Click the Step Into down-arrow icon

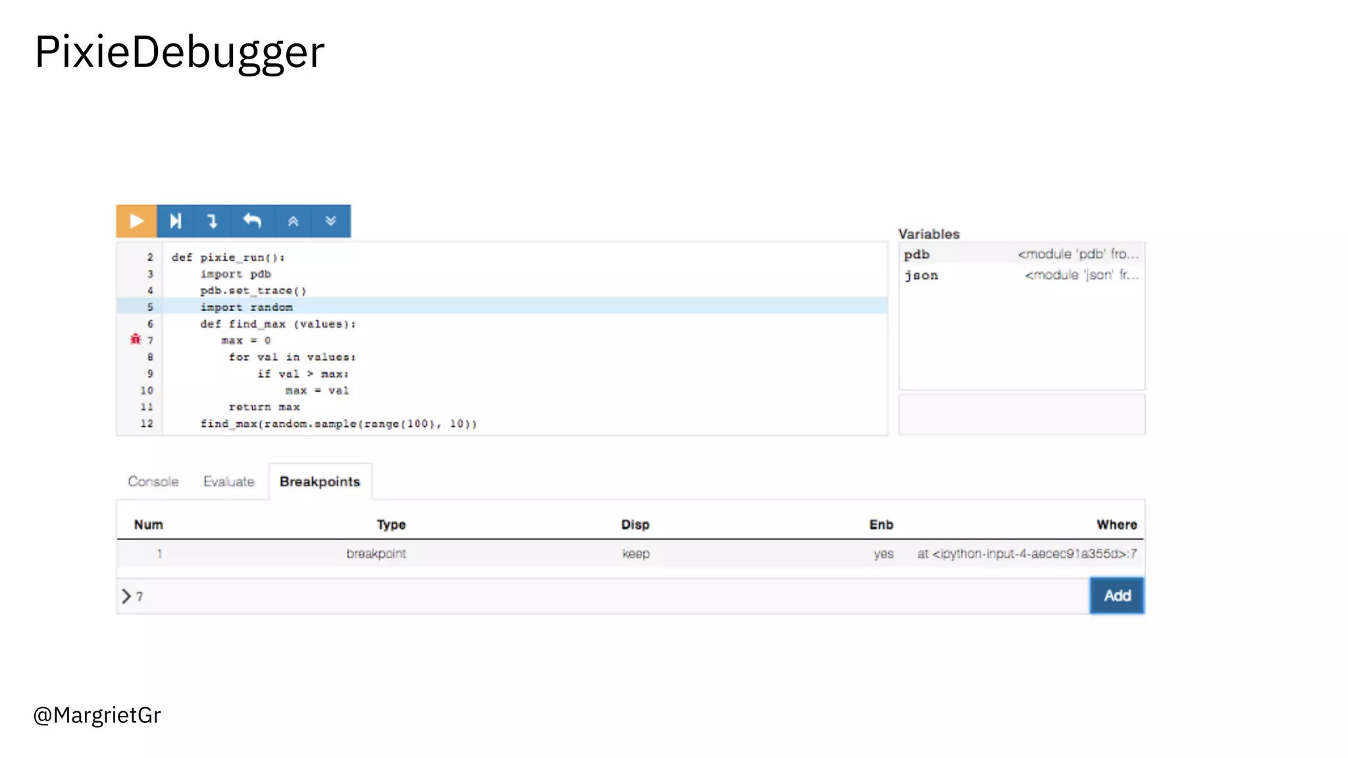click(212, 221)
